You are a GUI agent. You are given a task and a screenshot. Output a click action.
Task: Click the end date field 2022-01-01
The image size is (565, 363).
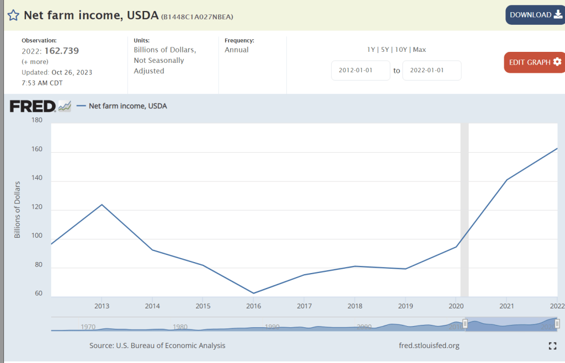tap(431, 71)
